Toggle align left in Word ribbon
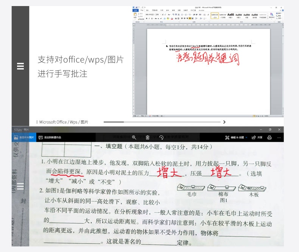 click(182, 19)
